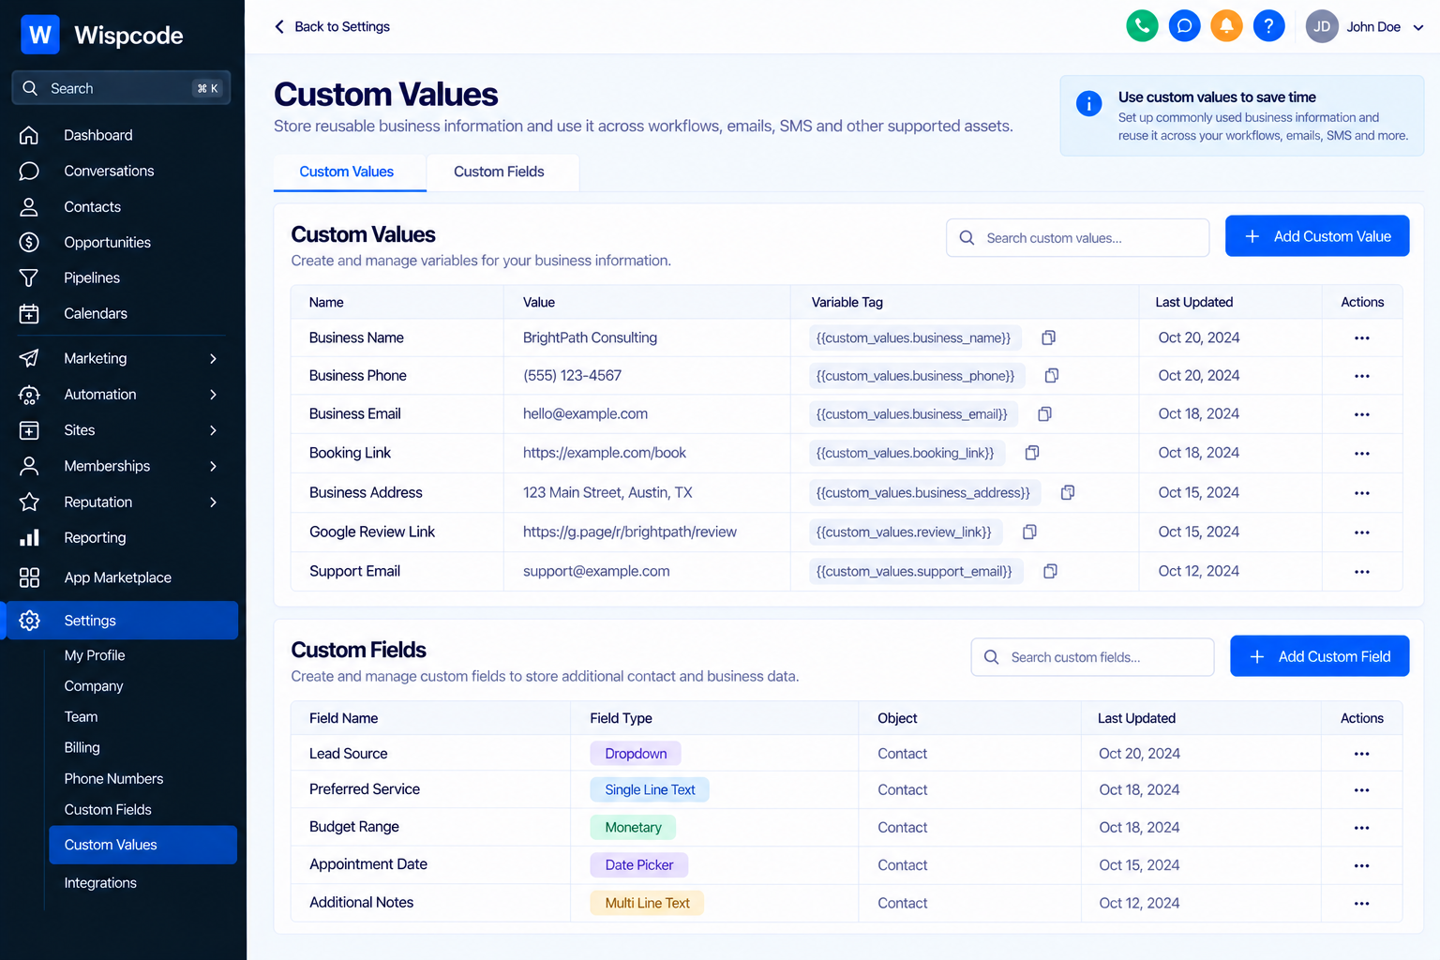Expand the Memberships submenu chevron
Image resolution: width=1440 pixels, height=960 pixels.
point(214,466)
